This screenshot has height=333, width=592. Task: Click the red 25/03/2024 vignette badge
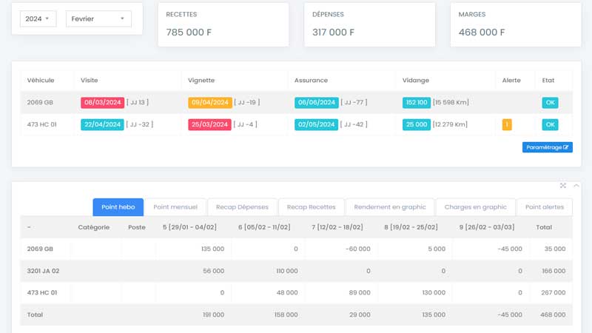pyautogui.click(x=210, y=124)
